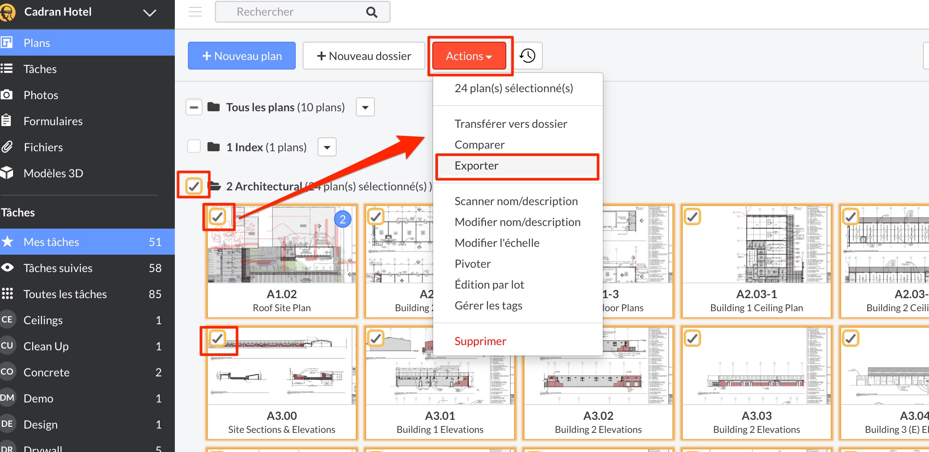Click the Nouveau dossier button
The image size is (929, 452).
(x=364, y=56)
